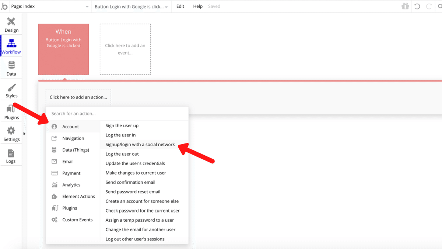This screenshot has width=442, height=249.
Task: Click the Analytics chart icon
Action: click(x=55, y=185)
